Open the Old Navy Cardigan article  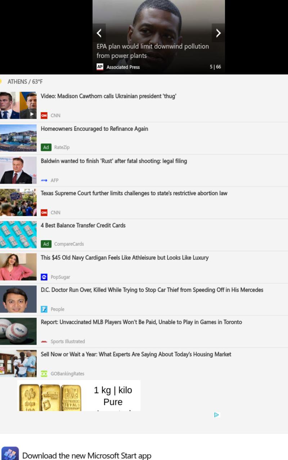click(125, 258)
